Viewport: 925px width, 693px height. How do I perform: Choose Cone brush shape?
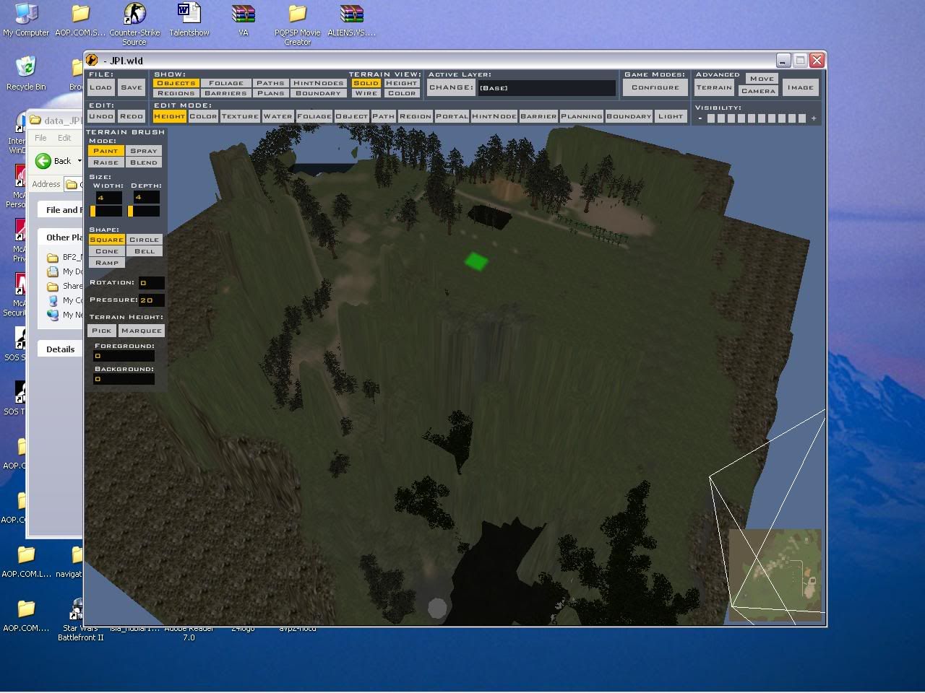point(107,251)
